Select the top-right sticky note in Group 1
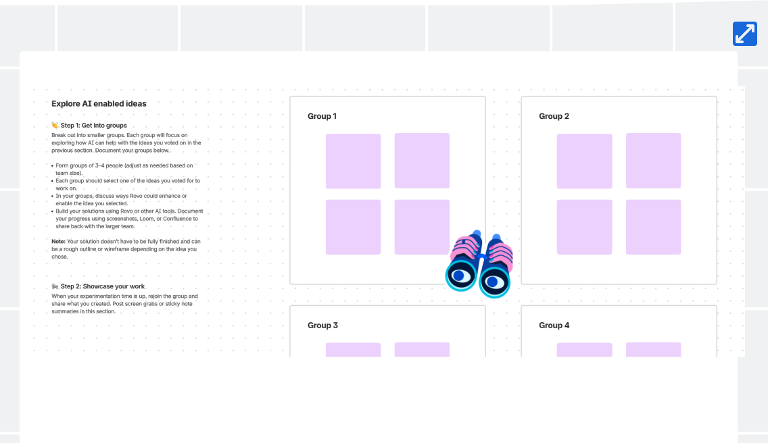This screenshot has height=443, width=768. click(x=422, y=161)
